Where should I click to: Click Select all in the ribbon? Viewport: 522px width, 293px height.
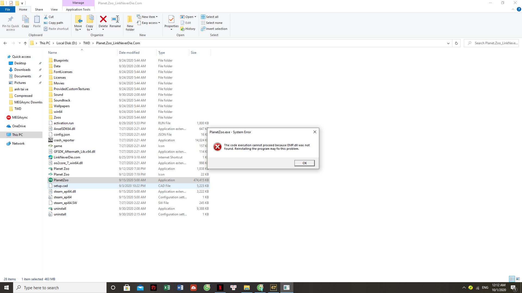210,17
